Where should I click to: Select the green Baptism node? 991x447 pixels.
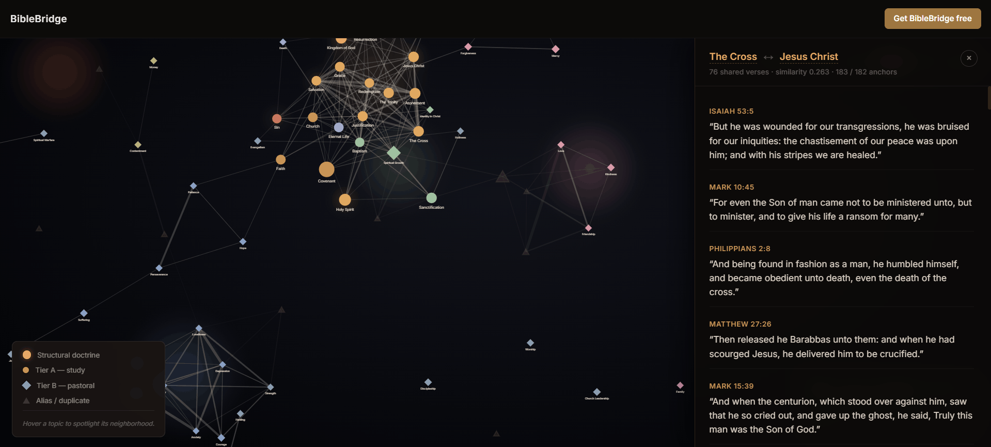click(360, 142)
